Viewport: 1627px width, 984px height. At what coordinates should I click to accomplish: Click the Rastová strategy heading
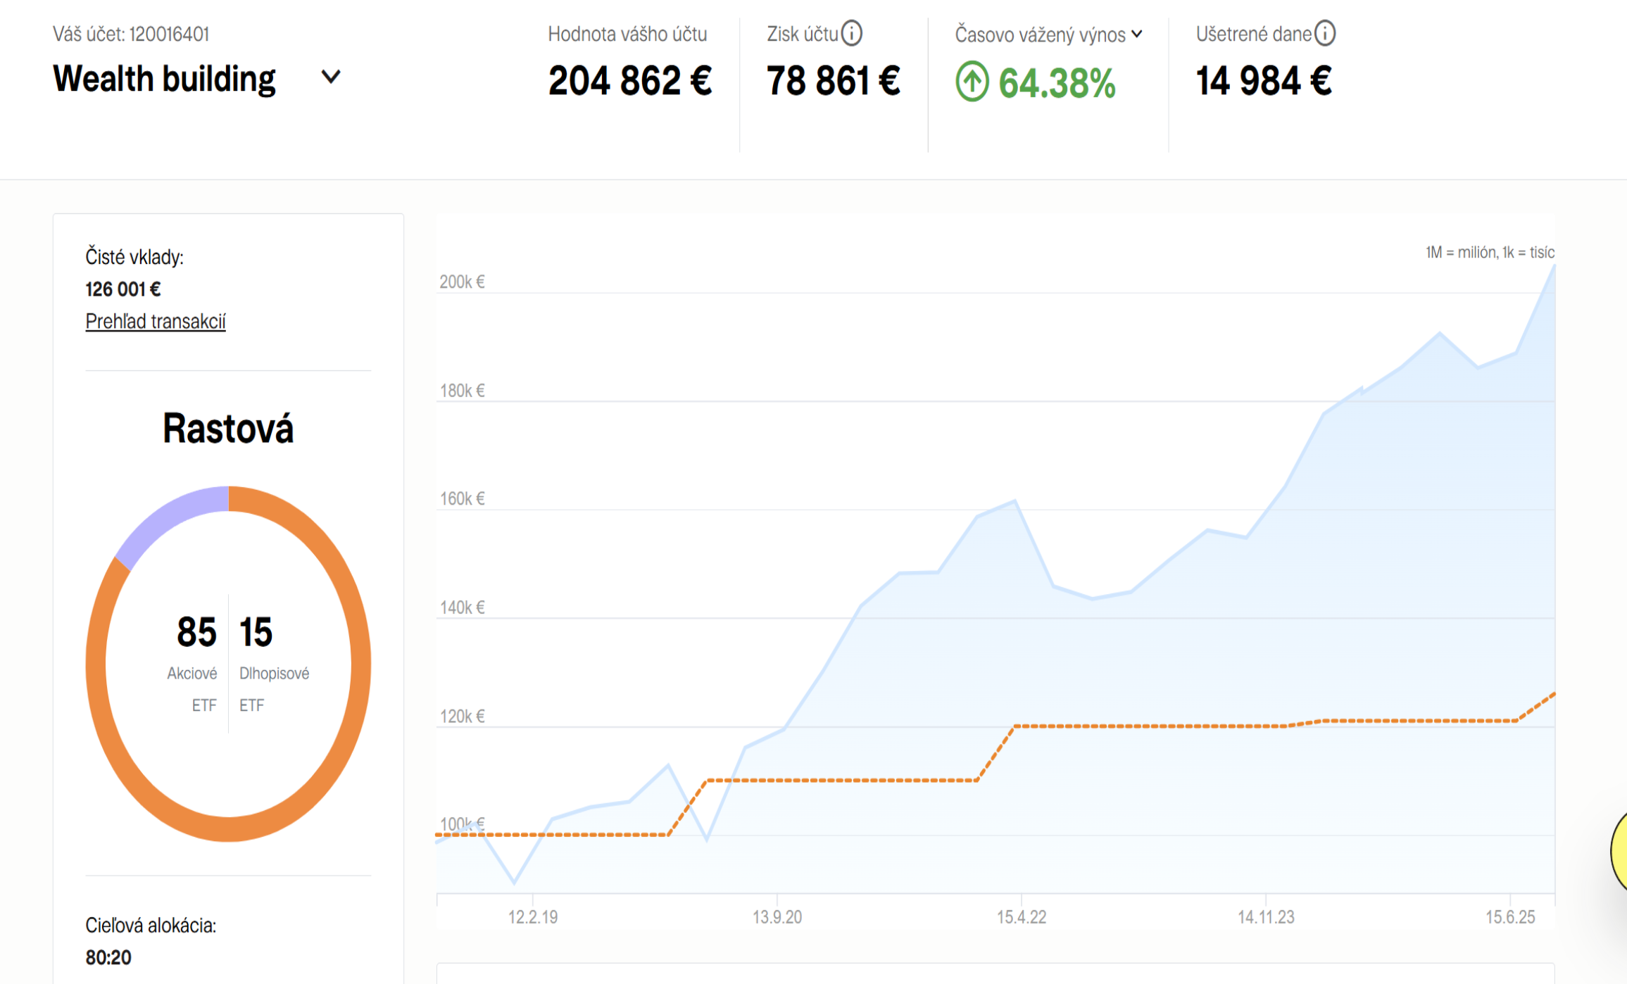[x=228, y=429]
